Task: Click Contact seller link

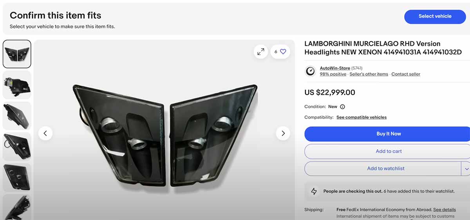Action: click(406, 74)
